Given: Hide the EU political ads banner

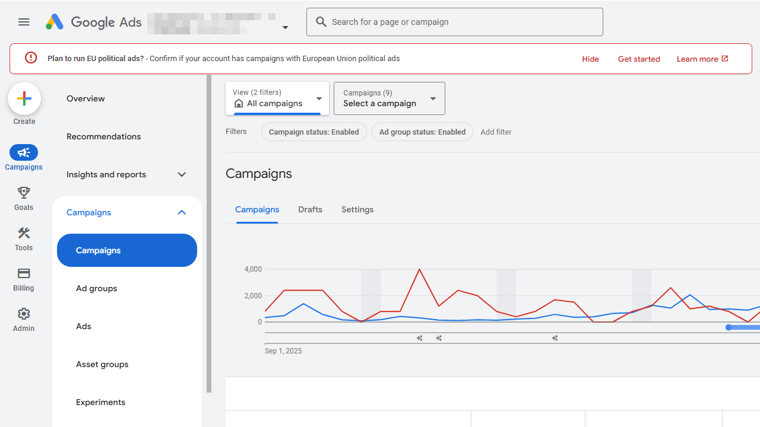Looking at the screenshot, I should (590, 59).
